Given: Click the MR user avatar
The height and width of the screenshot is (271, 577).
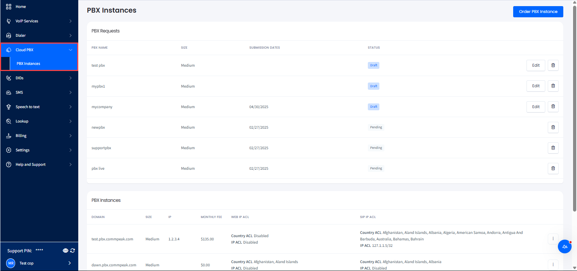Looking at the screenshot, I should pos(11,263).
